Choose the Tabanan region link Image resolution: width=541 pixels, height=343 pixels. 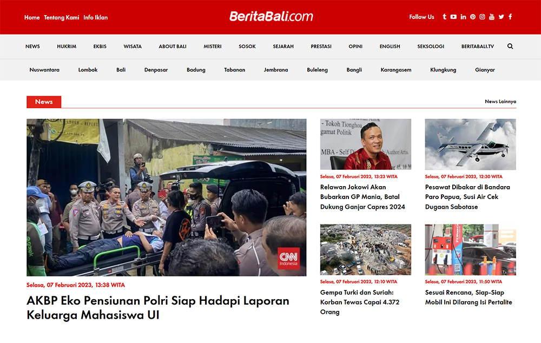[235, 70]
